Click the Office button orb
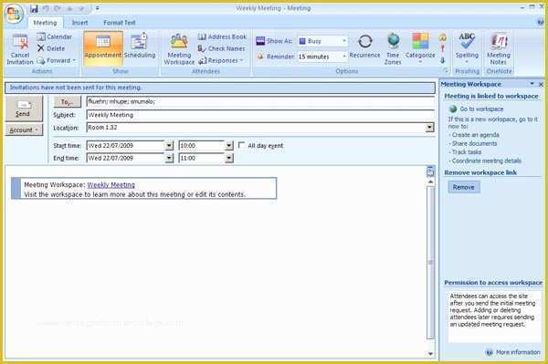This screenshot has width=548, height=364. point(14,14)
